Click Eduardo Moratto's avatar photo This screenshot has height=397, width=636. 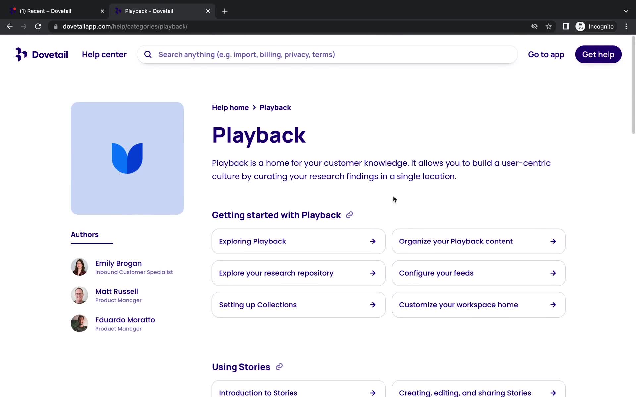79,323
